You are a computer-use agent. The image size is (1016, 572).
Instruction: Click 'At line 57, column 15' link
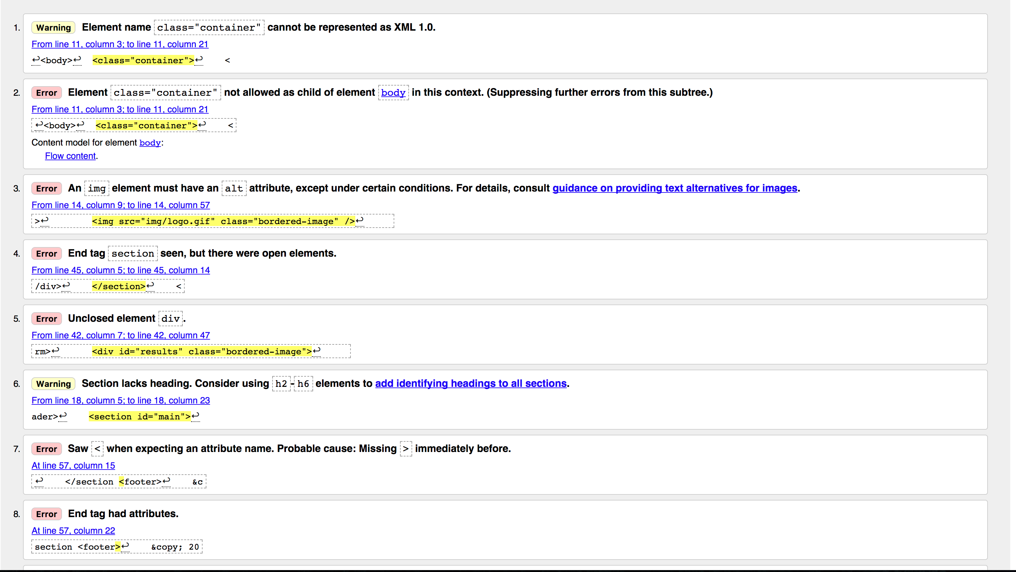[x=73, y=465]
